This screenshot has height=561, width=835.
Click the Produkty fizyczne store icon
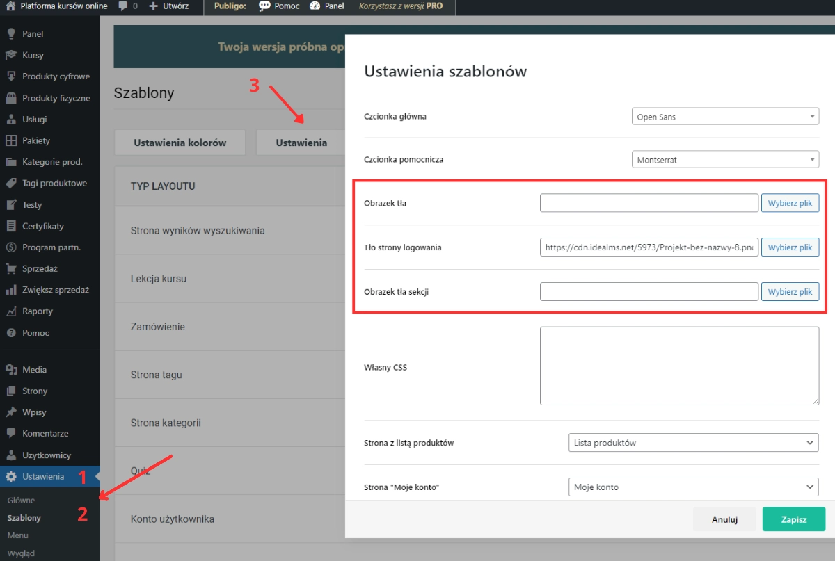click(x=10, y=98)
